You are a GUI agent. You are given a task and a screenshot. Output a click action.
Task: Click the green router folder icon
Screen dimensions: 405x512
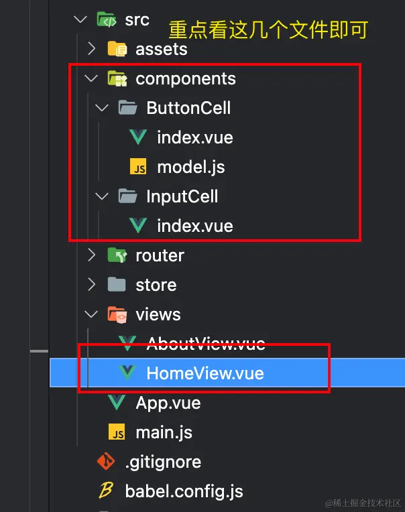(x=117, y=255)
